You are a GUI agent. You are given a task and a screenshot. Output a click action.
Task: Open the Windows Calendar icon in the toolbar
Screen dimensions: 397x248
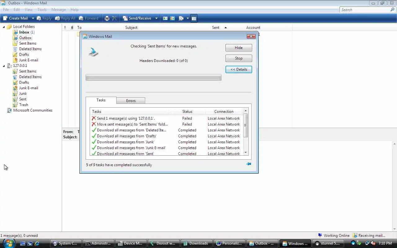(x=173, y=18)
